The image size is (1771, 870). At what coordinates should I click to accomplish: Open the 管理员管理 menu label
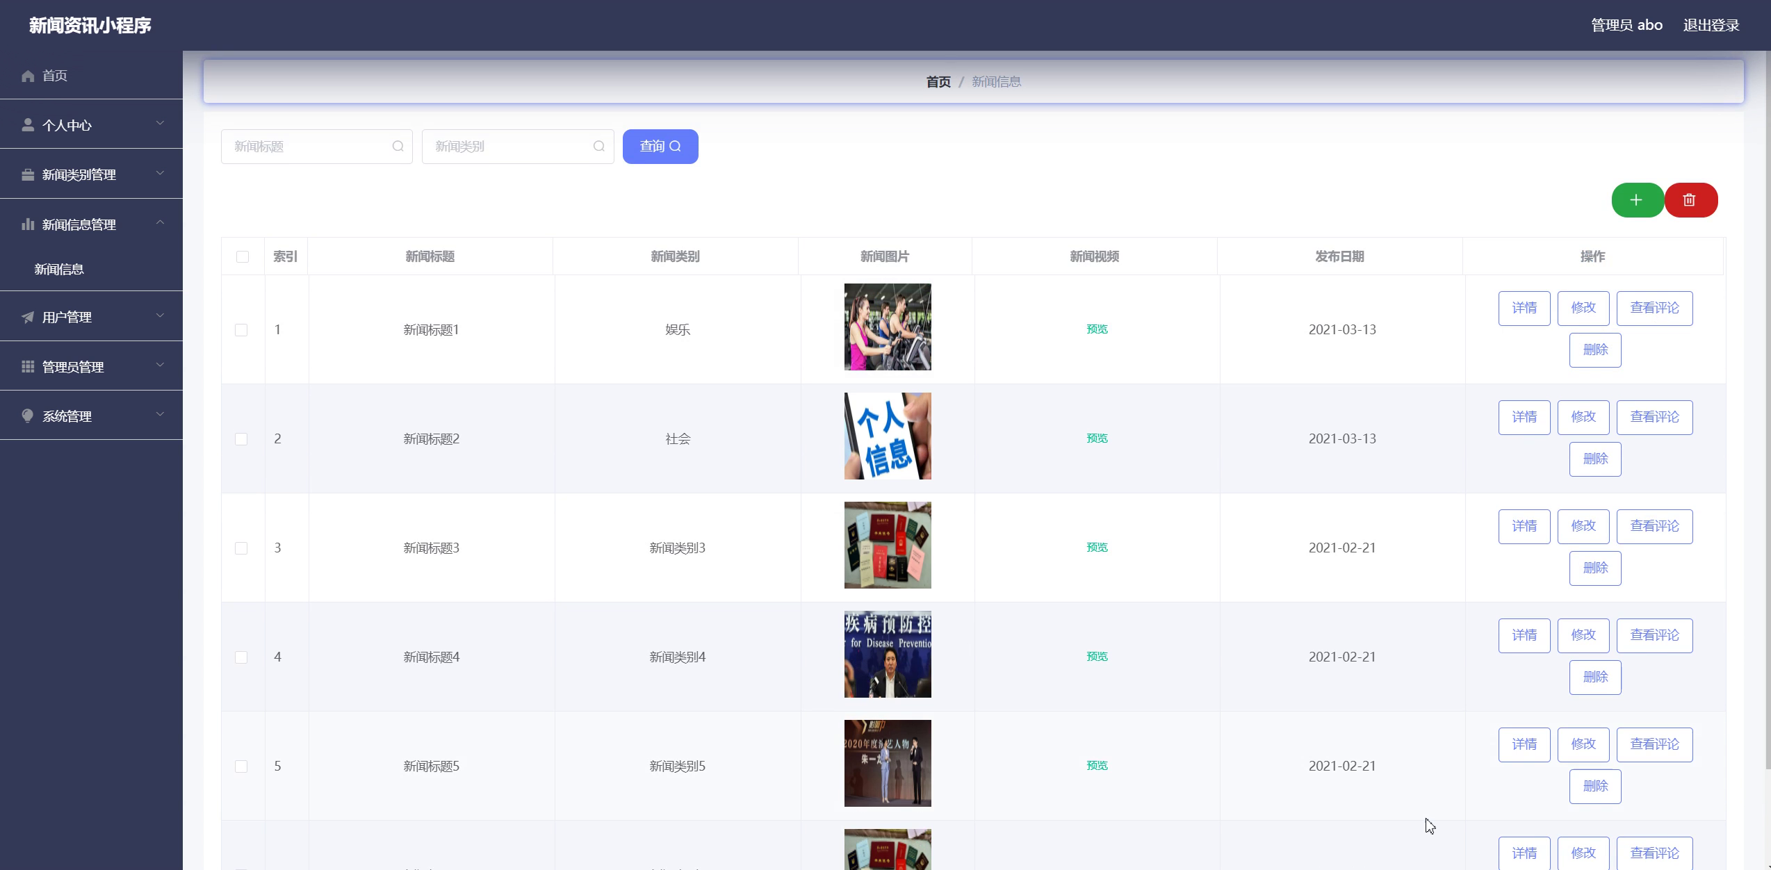(x=73, y=367)
